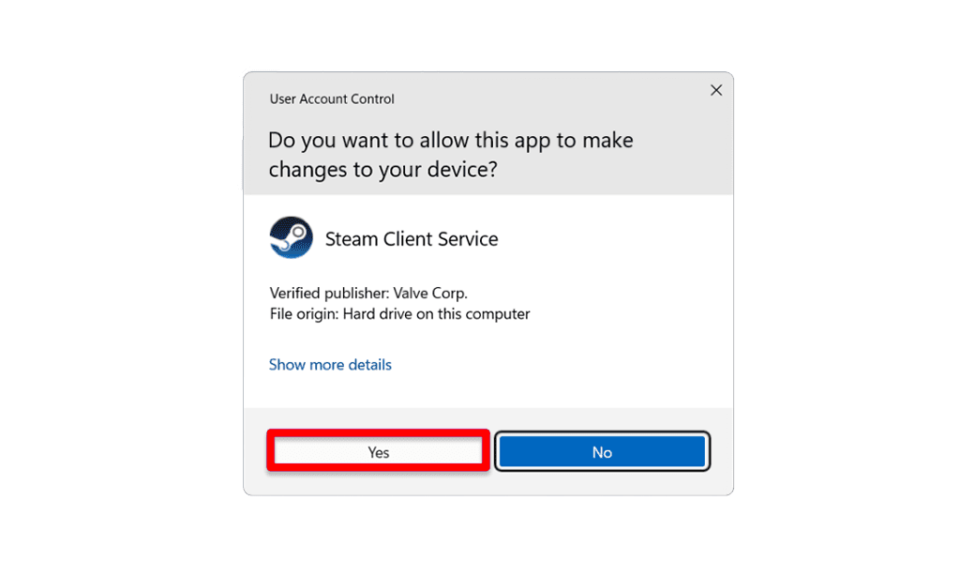This screenshot has height=576, width=960.
Task: Click the File origin line
Action: pos(399,313)
